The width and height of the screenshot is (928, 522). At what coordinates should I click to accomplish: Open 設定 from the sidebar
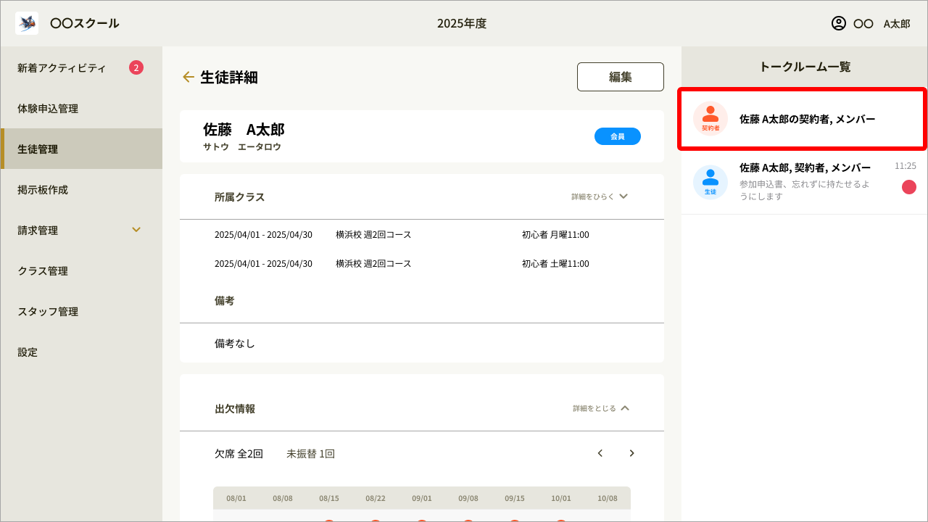[x=28, y=352]
